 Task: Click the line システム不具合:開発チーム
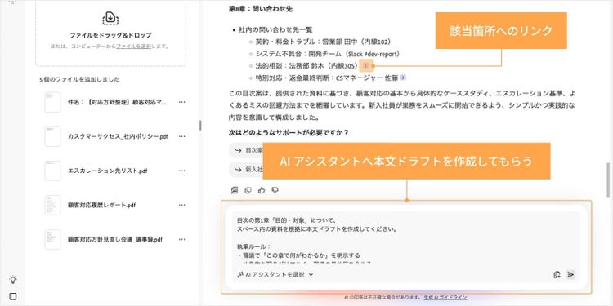(328, 54)
